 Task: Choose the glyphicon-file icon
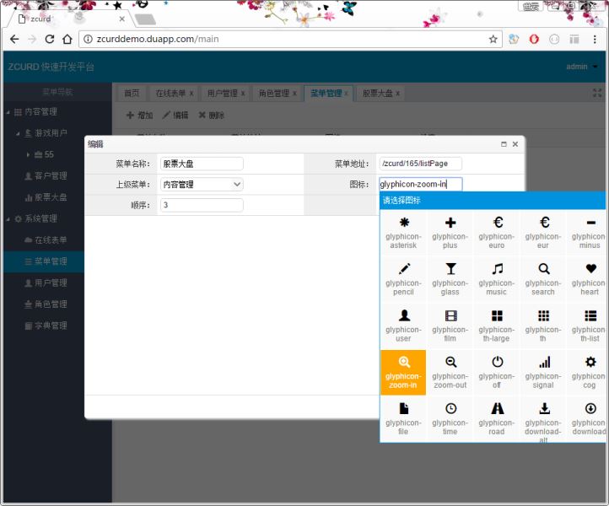click(403, 419)
